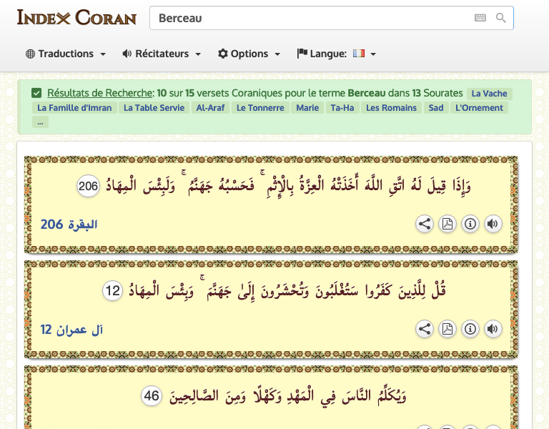Select the Ta-Ha sourate tag
This screenshot has width=549, height=429.
[342, 108]
